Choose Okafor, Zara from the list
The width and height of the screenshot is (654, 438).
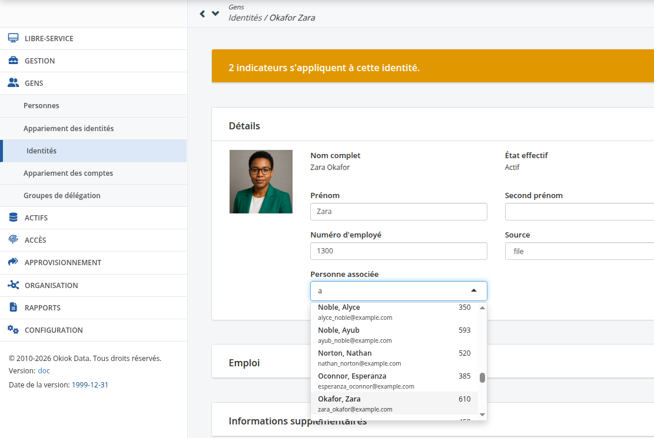[394, 403]
